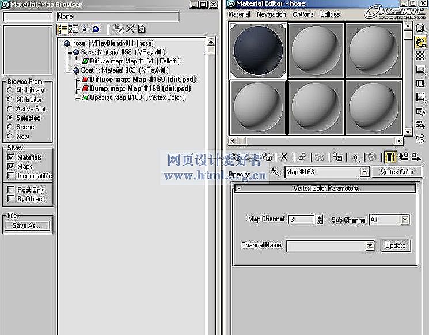
Task: Open Material menu
Action: (239, 14)
